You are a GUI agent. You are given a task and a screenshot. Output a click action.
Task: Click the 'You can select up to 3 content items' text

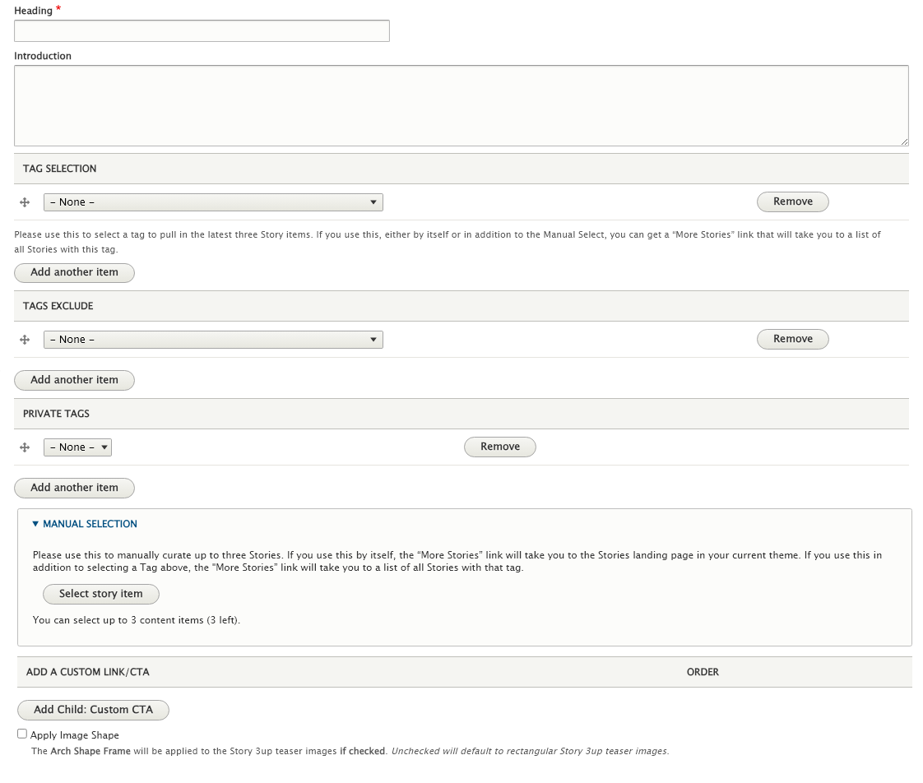point(137,620)
